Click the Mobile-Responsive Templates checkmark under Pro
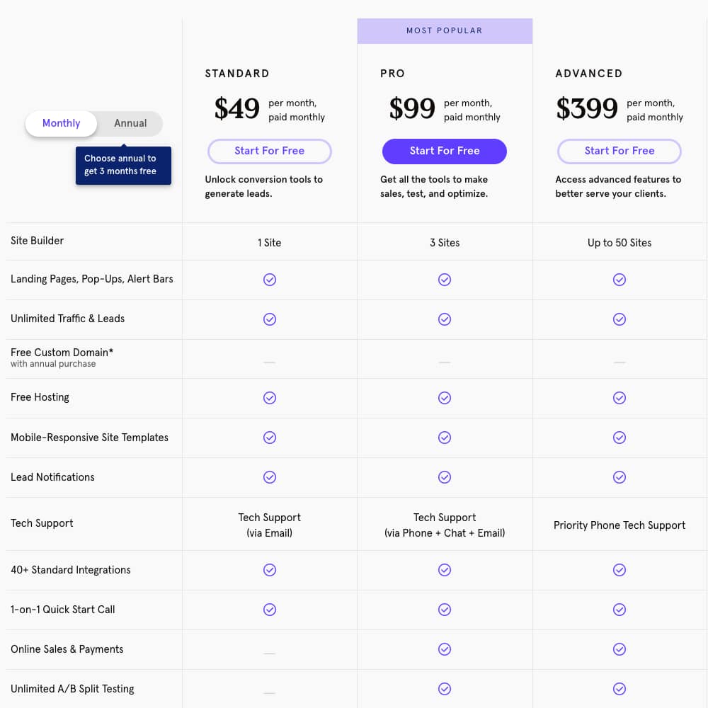 [445, 438]
